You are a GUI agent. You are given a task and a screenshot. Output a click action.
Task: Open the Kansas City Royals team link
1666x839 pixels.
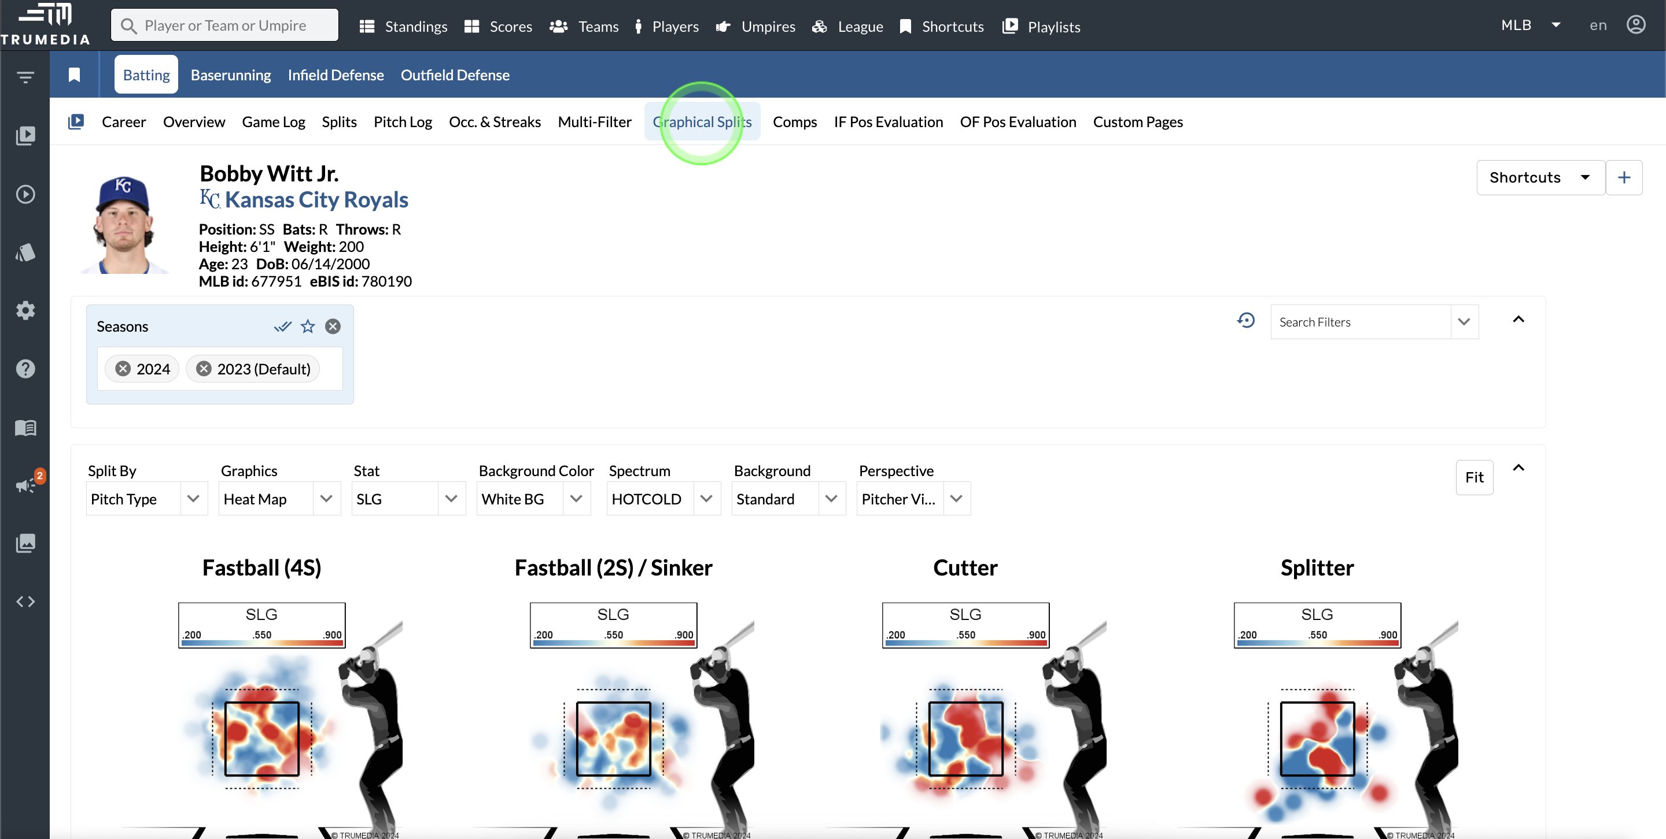pyautogui.click(x=316, y=199)
